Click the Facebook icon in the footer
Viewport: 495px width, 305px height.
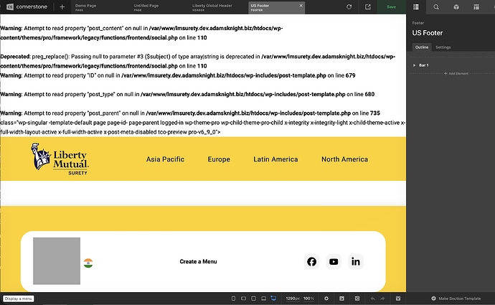[x=311, y=261]
